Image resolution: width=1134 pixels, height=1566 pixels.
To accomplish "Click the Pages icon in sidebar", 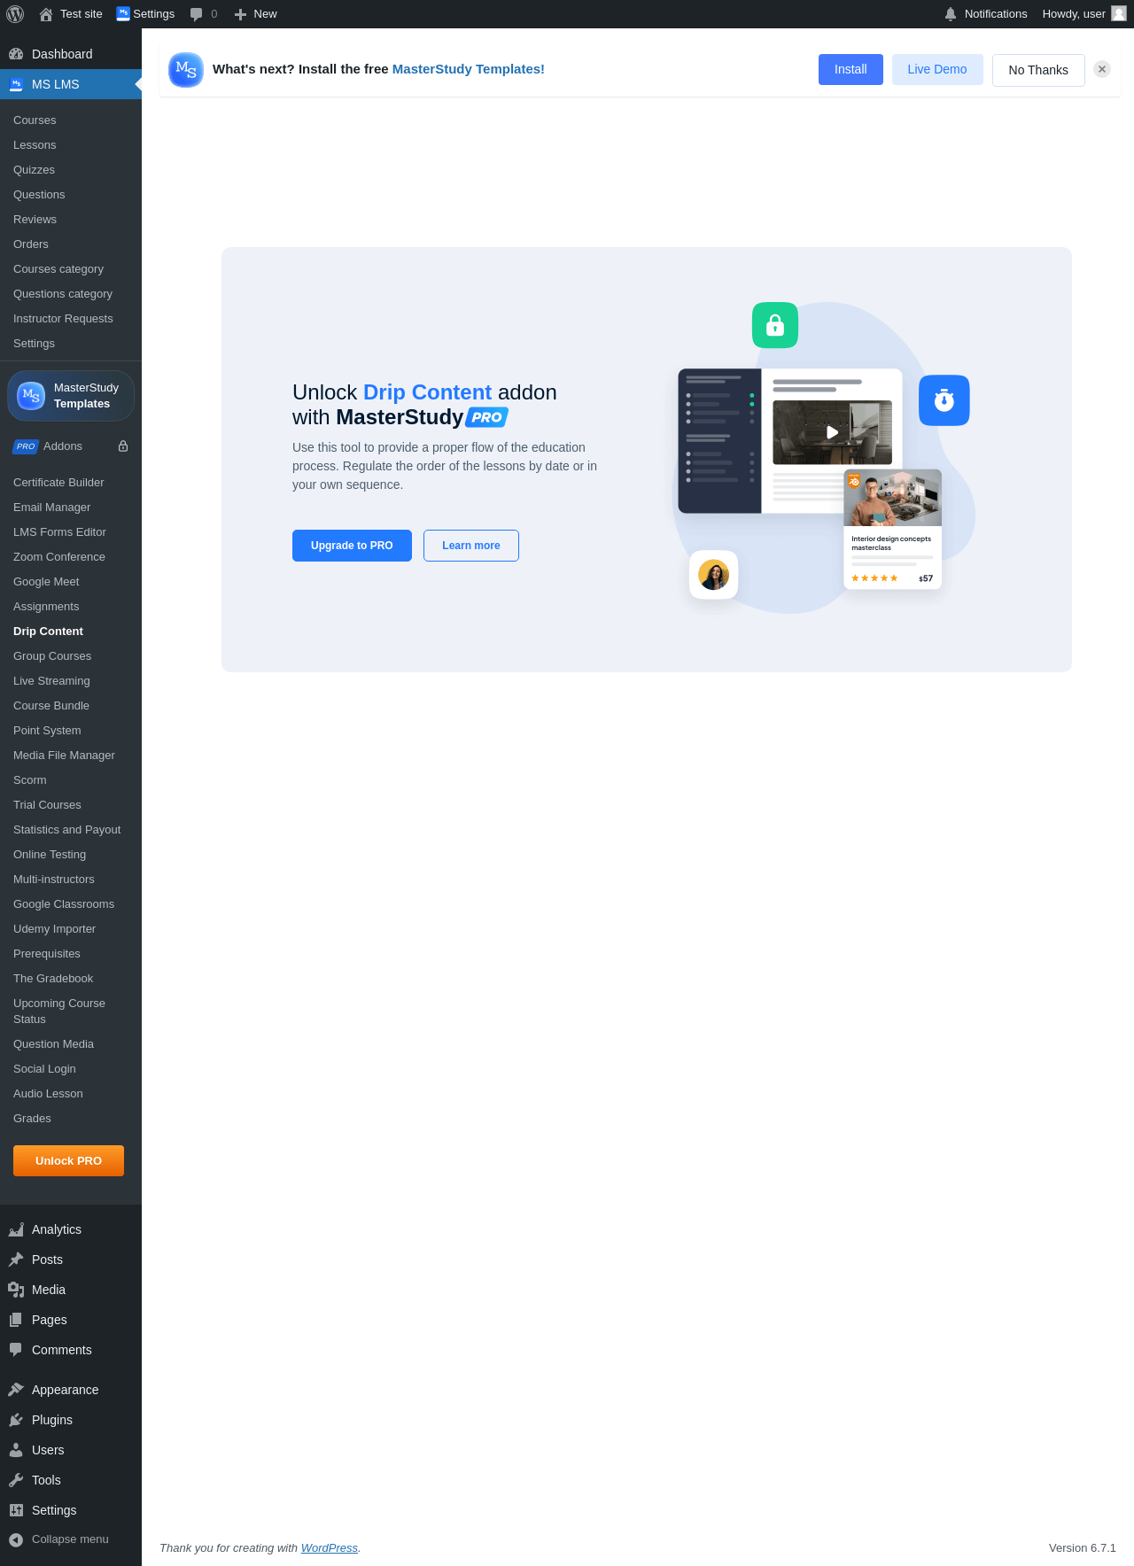I will (16, 1320).
